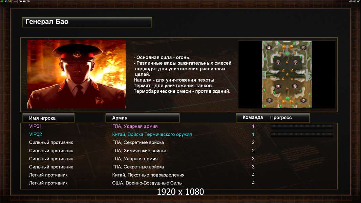This screenshot has width=361, height=203.
Task: Click 'Китай, Войска Термического оружия' army entry
Action: tap(152, 134)
